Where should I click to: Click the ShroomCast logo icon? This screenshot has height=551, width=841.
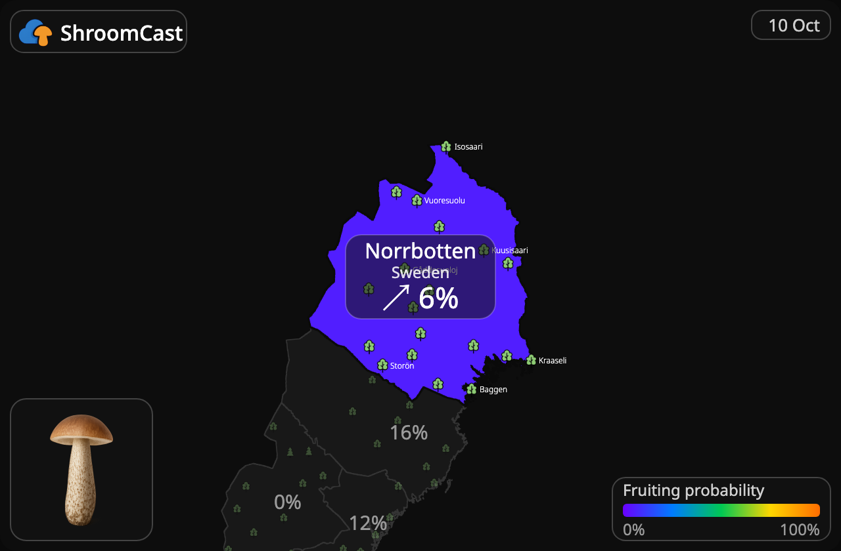click(36, 32)
